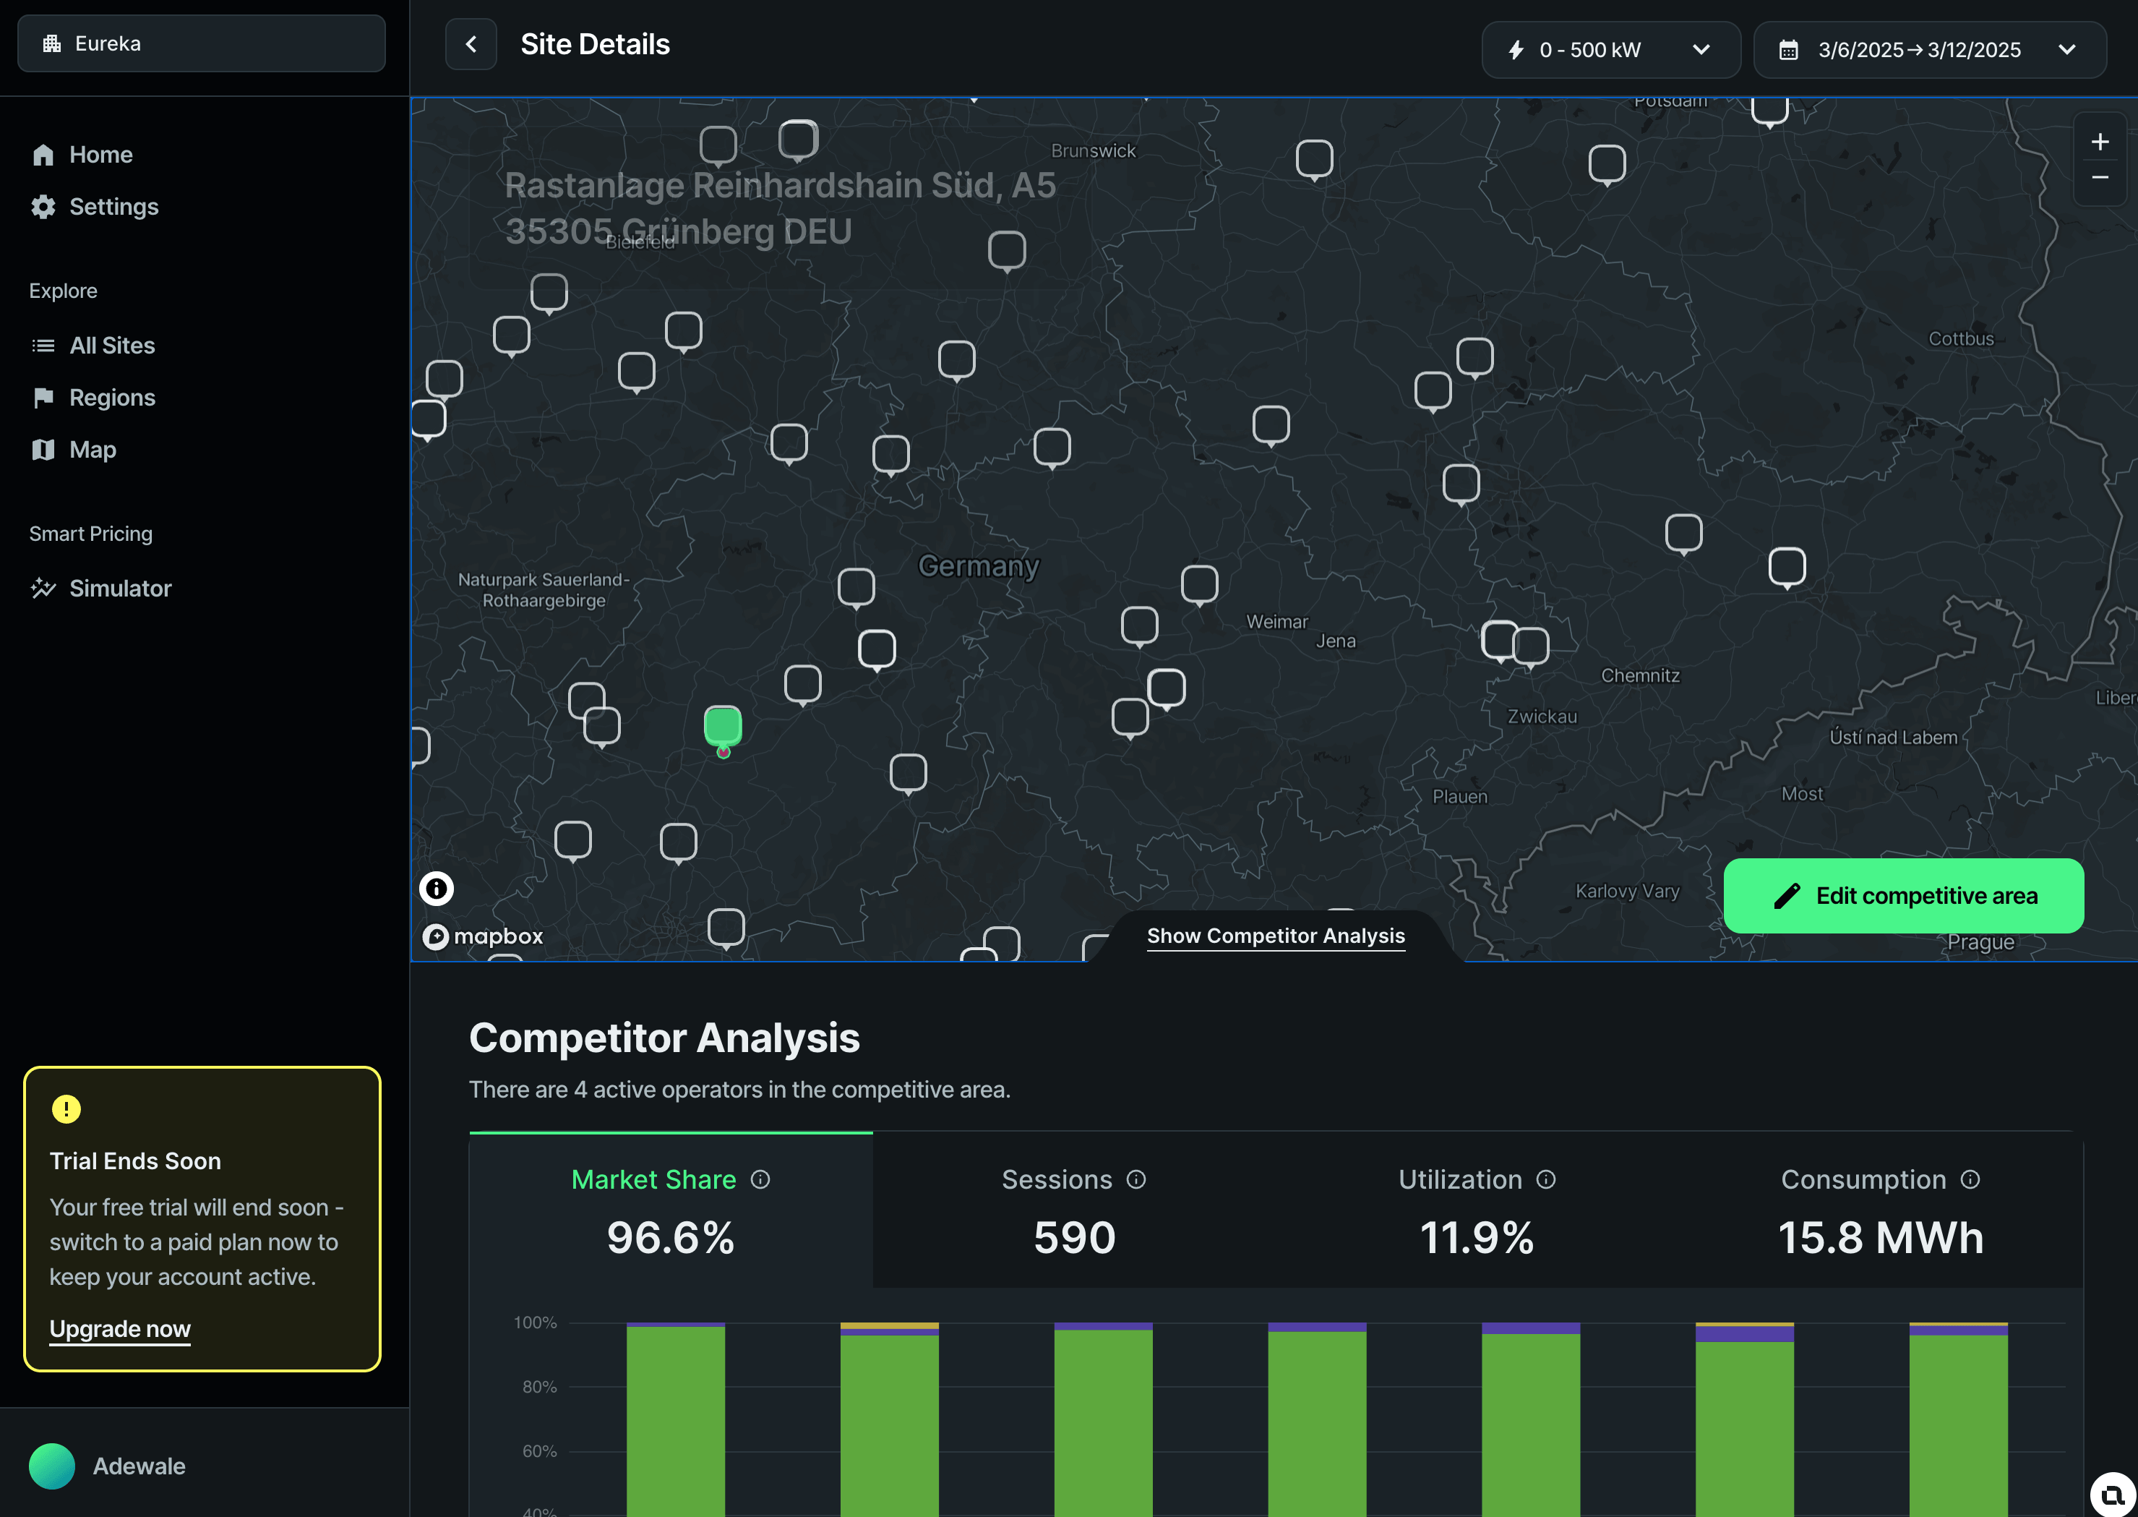
Task: Open the Map view icon
Action: coord(43,449)
